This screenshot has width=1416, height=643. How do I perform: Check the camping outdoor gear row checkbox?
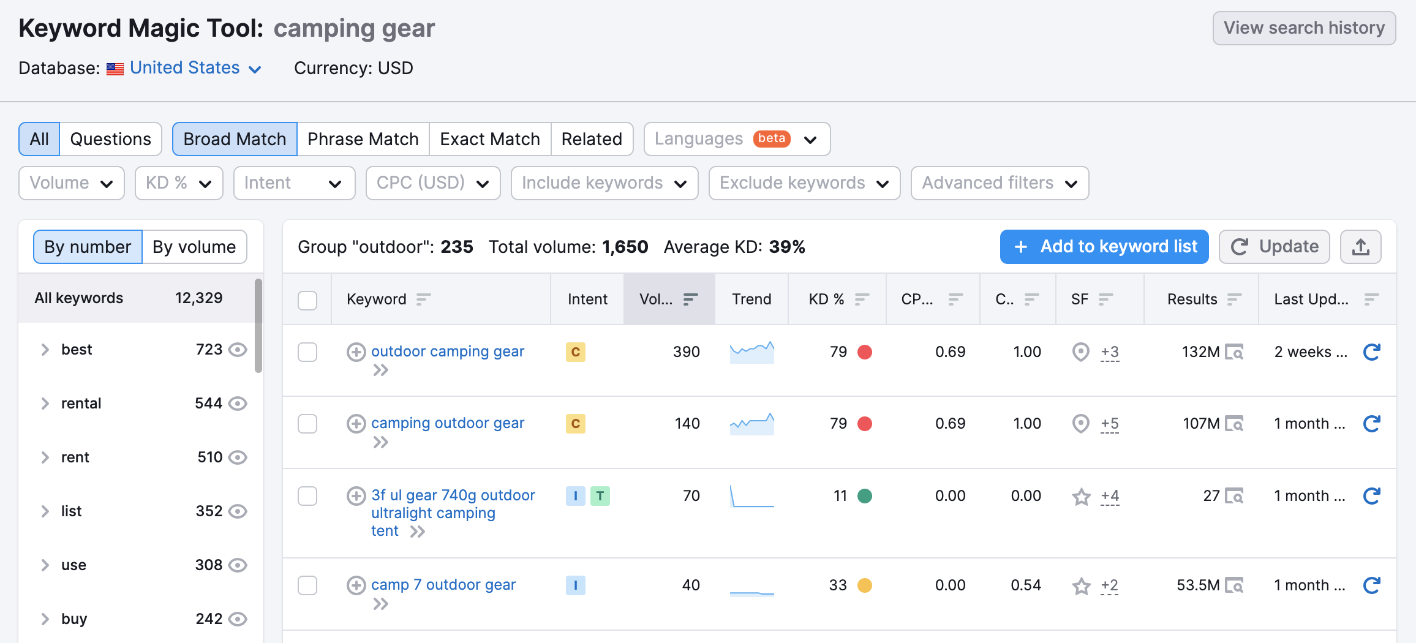pyautogui.click(x=307, y=424)
